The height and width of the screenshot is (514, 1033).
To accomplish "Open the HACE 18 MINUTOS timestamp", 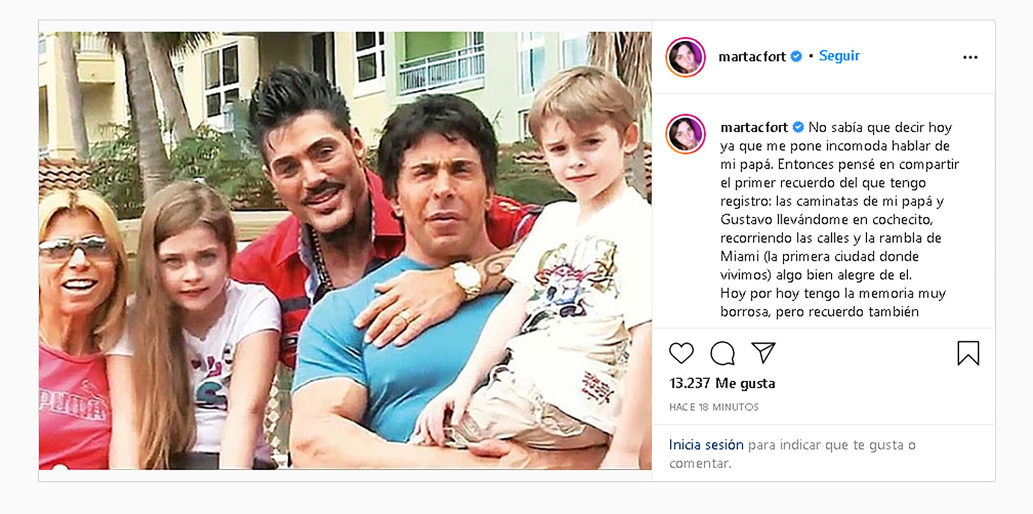I will coord(714,407).
